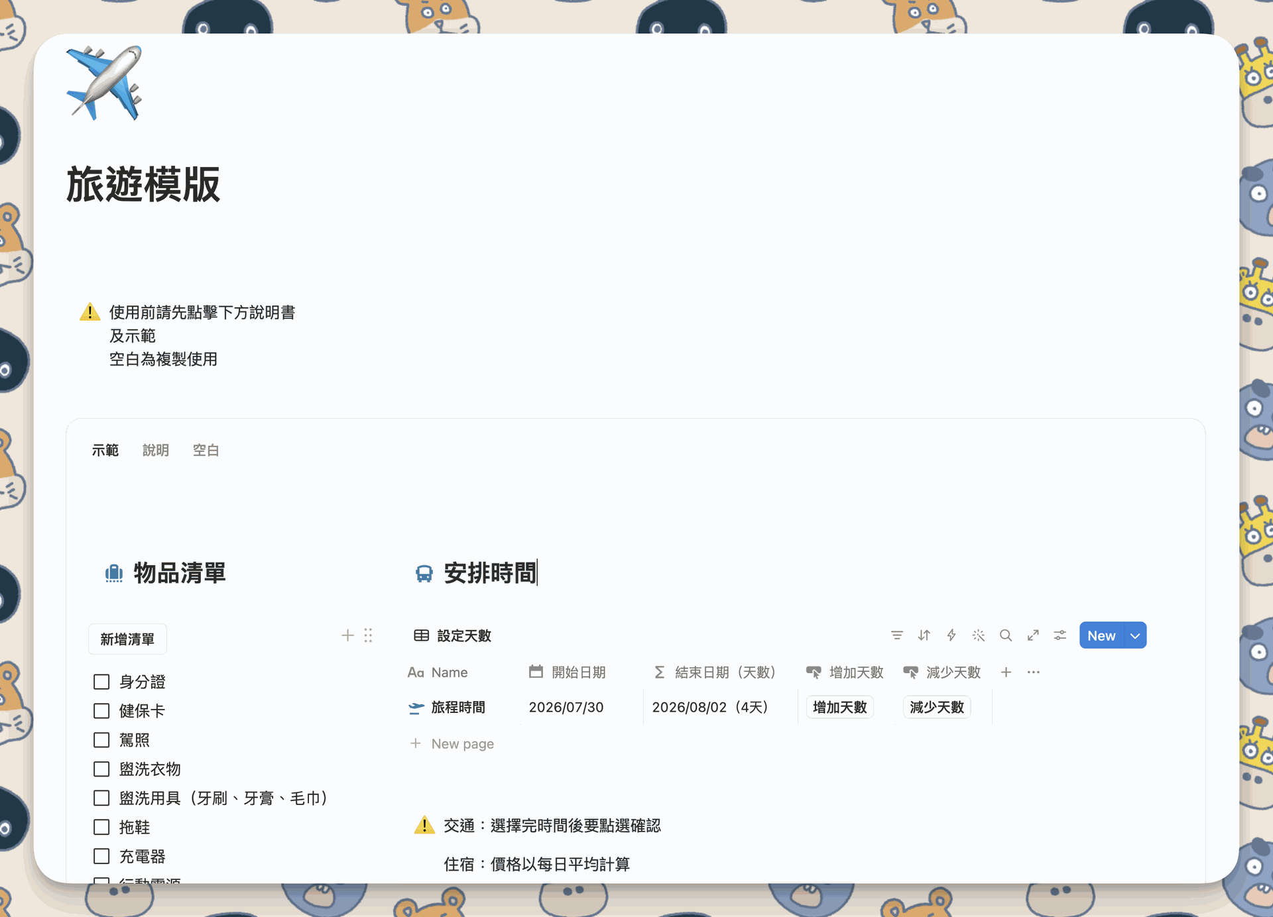
Task: Click the 空白為複製使用 line
Action: click(x=163, y=359)
